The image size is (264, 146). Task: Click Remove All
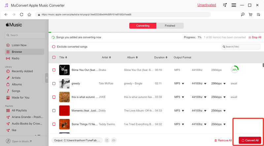pos(223,140)
